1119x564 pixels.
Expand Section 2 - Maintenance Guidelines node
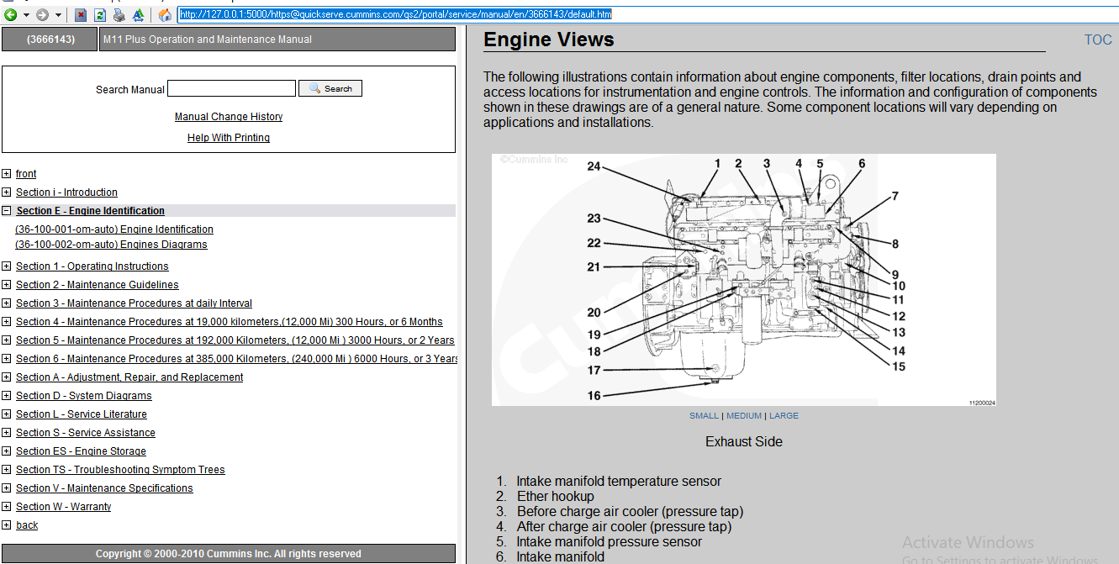(x=7, y=285)
